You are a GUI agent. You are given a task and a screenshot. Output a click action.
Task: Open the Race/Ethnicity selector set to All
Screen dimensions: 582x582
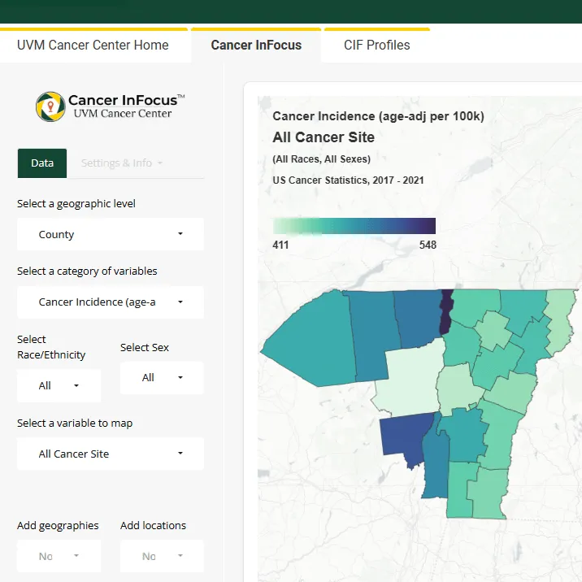click(59, 386)
